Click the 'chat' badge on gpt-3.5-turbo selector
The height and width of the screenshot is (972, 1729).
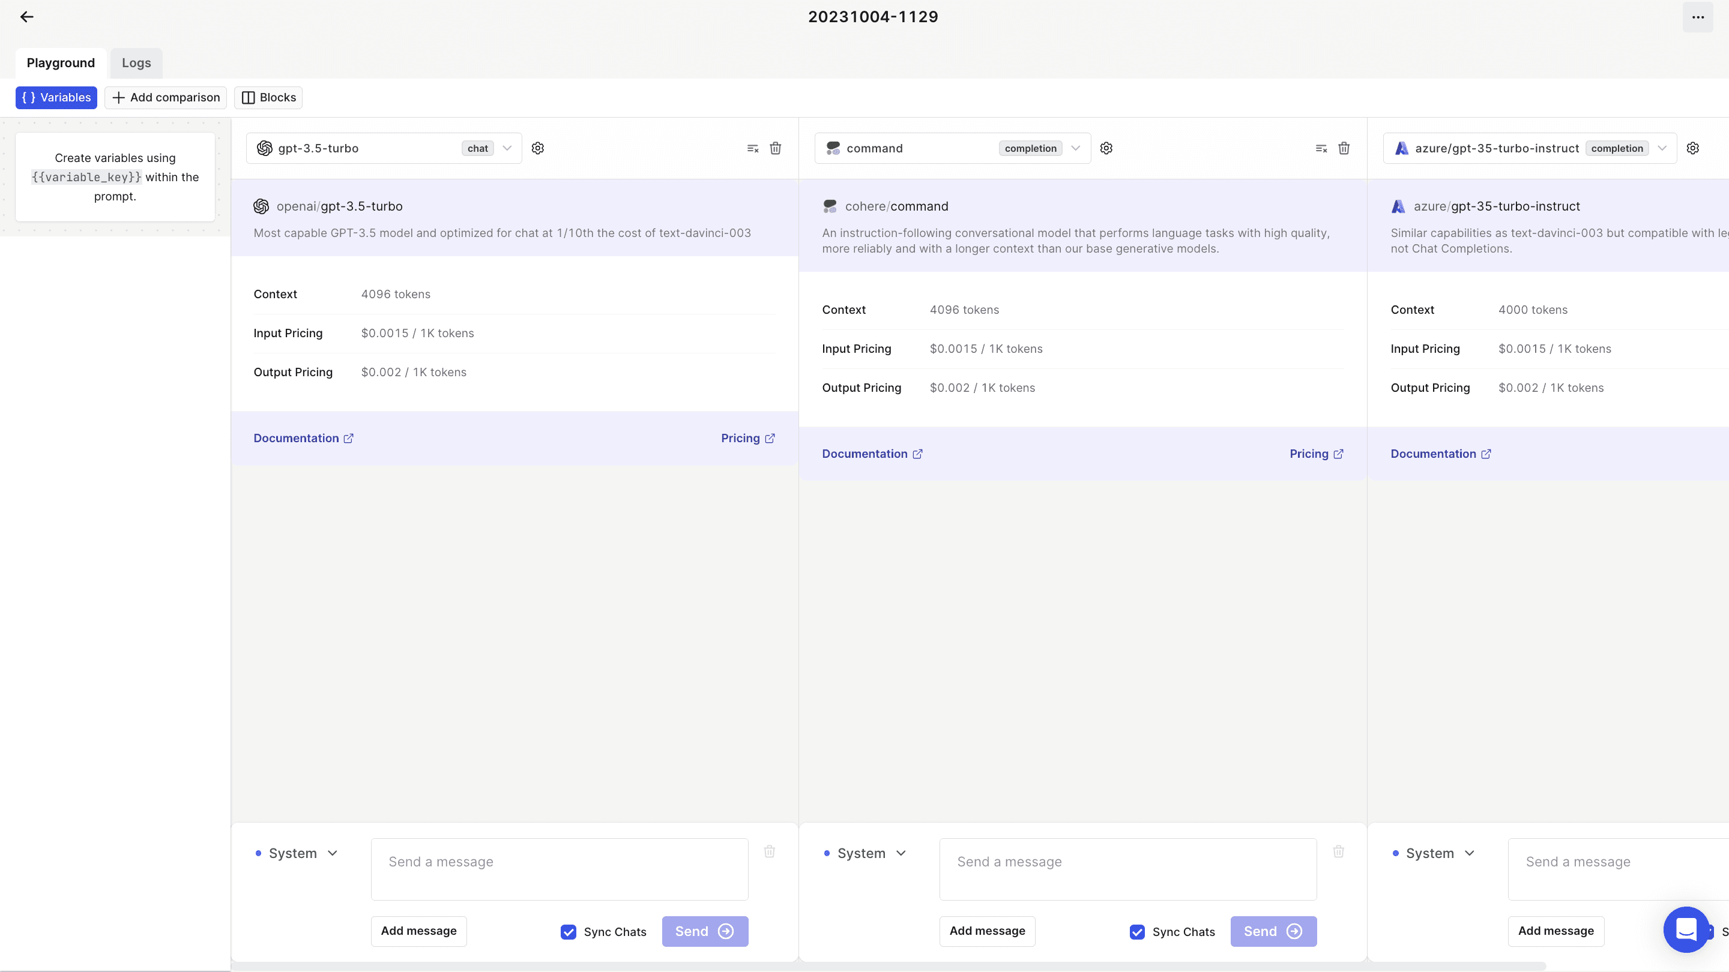coord(478,149)
